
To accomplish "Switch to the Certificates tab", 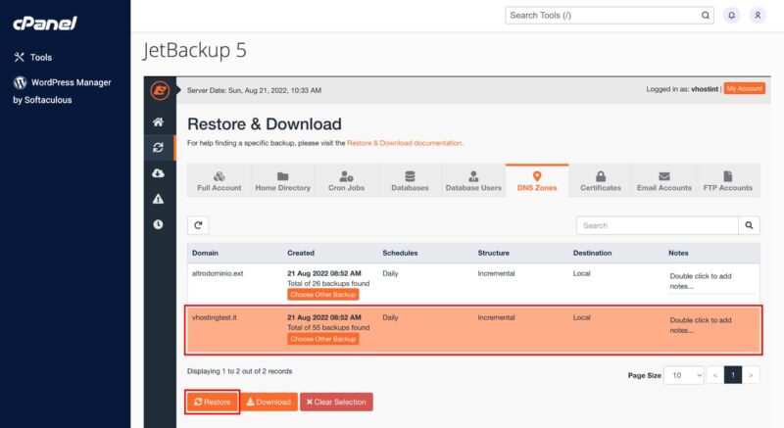I will [601, 181].
